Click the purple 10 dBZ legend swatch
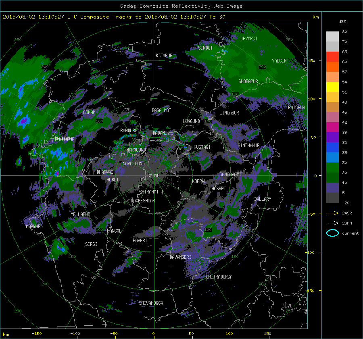363x339 pixels. [332, 188]
